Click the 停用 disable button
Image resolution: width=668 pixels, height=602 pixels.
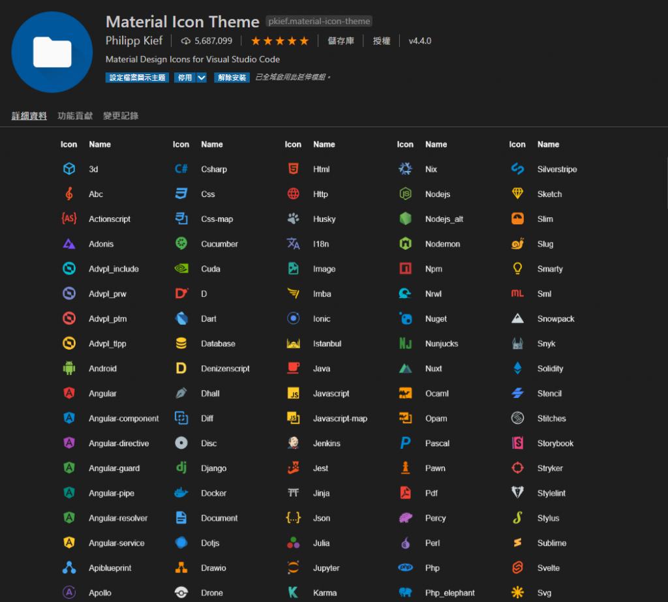[185, 78]
